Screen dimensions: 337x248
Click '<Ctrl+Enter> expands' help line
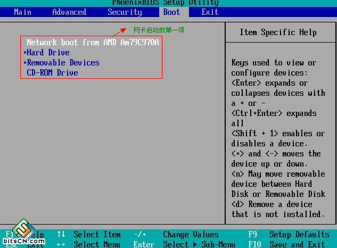point(274,113)
